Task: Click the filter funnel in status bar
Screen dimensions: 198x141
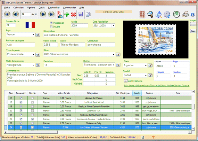Action: coord(153,137)
